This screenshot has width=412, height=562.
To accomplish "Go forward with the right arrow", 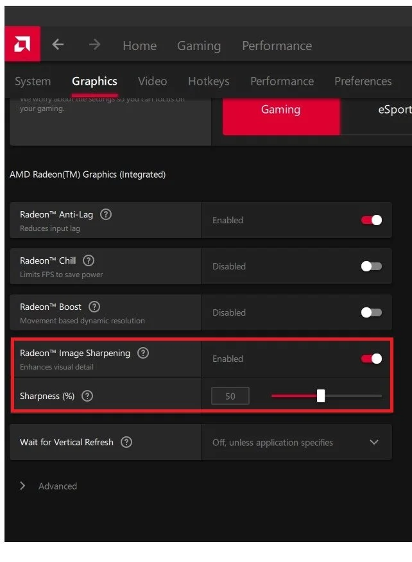I will coord(95,45).
